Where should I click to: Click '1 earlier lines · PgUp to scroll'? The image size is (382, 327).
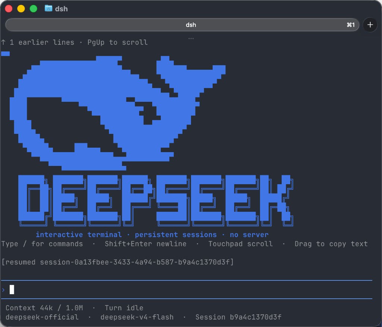(74, 43)
